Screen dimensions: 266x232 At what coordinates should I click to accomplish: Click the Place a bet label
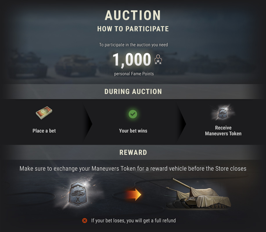click(x=44, y=131)
